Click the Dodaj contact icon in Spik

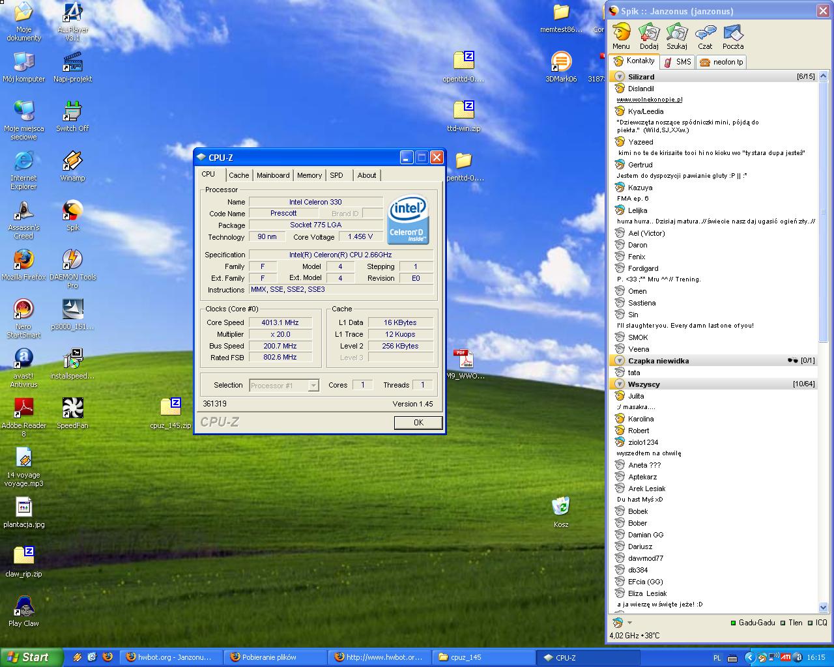649,37
